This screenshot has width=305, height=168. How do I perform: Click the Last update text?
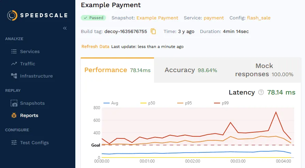[x=148, y=47]
